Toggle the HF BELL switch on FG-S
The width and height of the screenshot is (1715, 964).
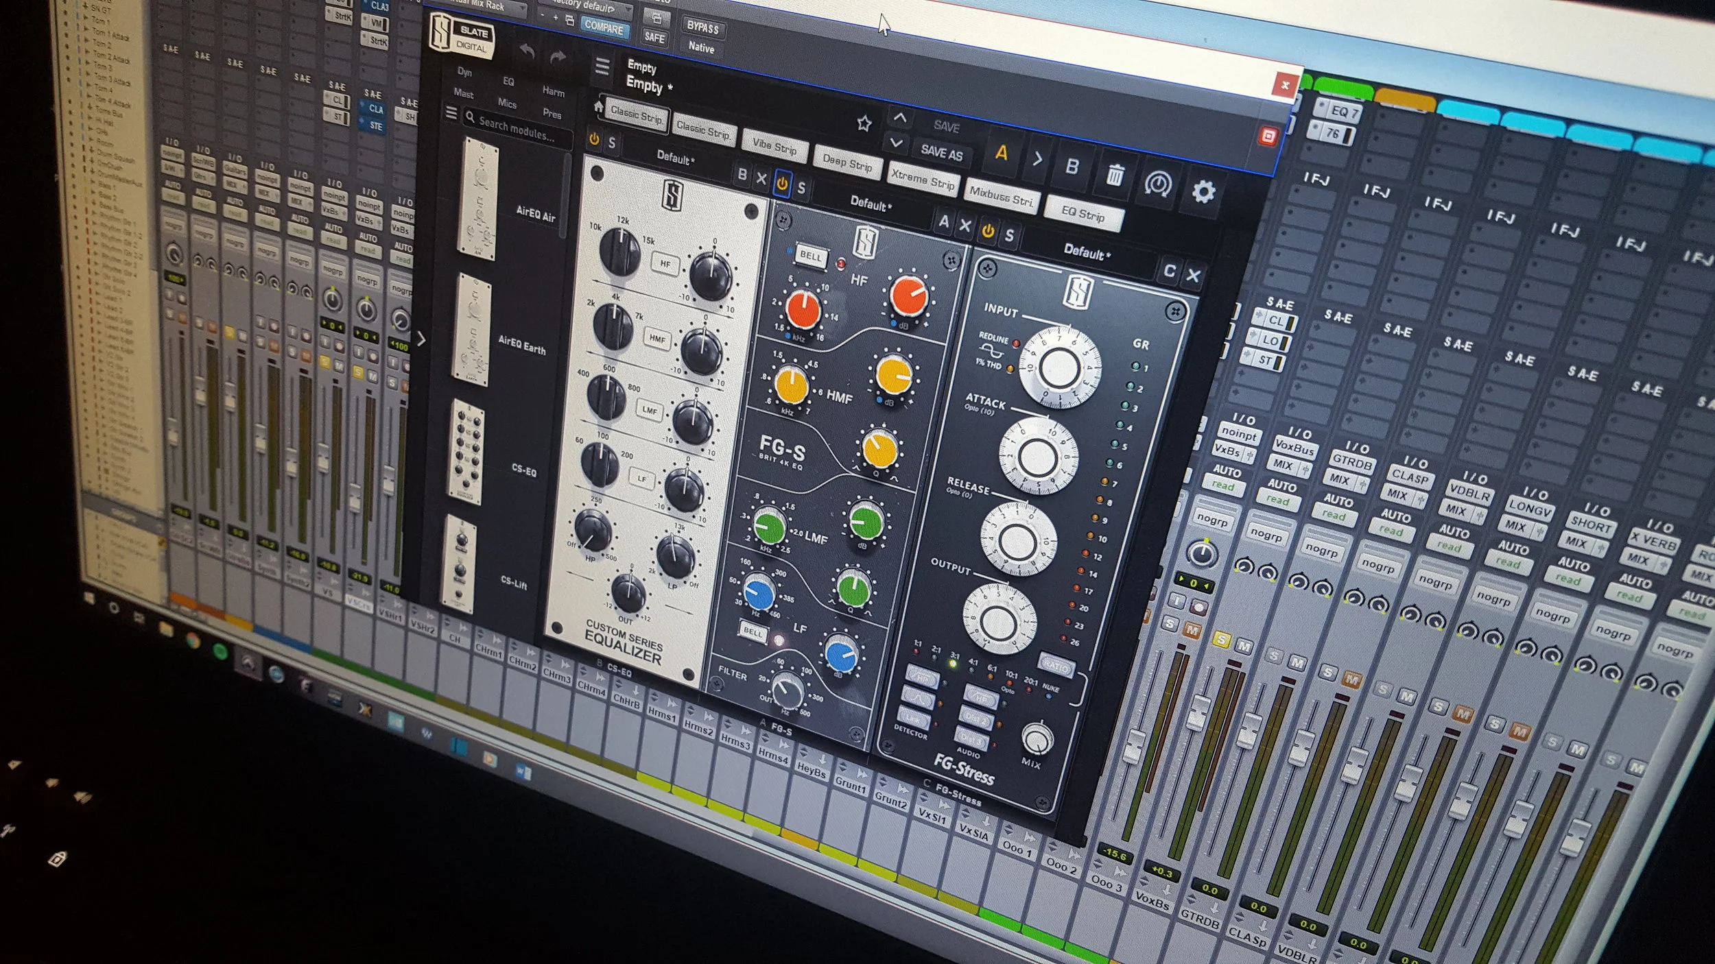(810, 256)
